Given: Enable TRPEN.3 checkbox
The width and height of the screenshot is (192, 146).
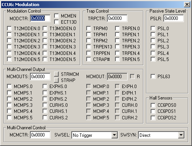Looking at the screenshot, I should click(x=117, y=47).
